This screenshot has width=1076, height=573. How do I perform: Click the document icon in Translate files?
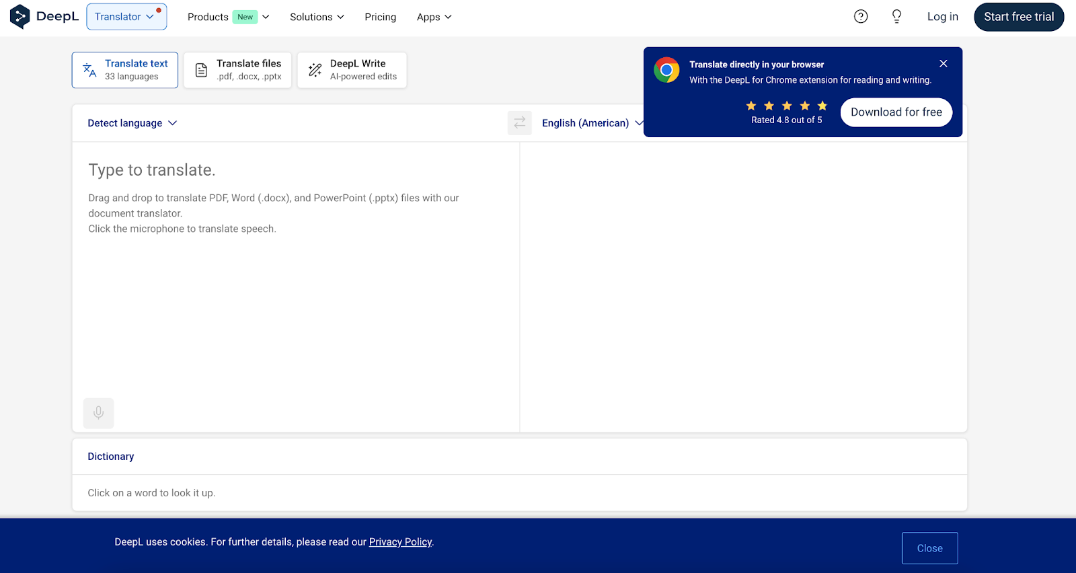[201, 70]
